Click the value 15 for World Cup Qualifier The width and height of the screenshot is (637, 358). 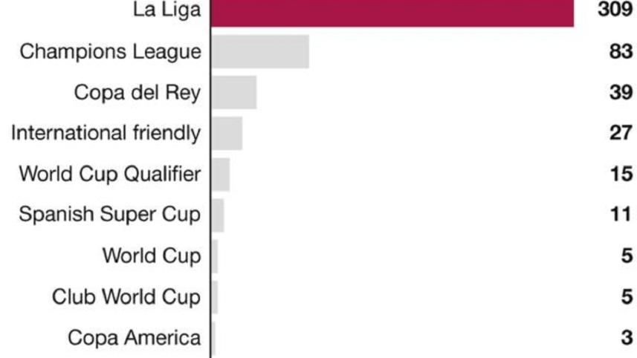[x=620, y=175]
